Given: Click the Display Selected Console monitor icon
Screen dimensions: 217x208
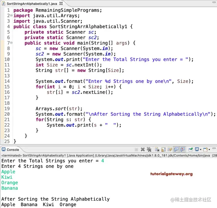Looking at the screenshot, I should click(197, 149).
